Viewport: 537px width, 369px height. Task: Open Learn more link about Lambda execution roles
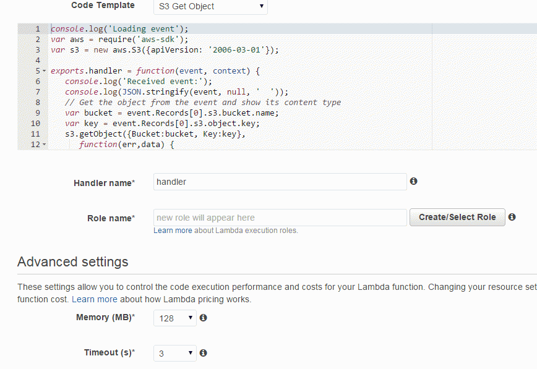[173, 231]
